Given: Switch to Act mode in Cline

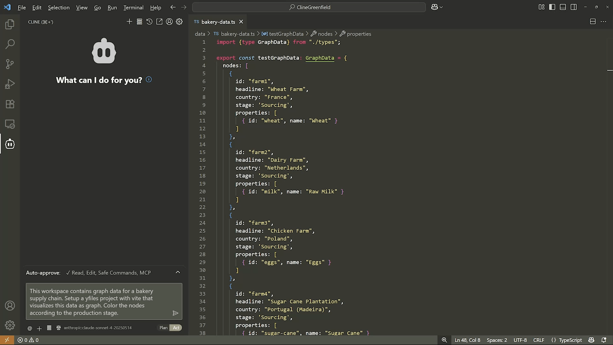Looking at the screenshot, I should point(176,327).
